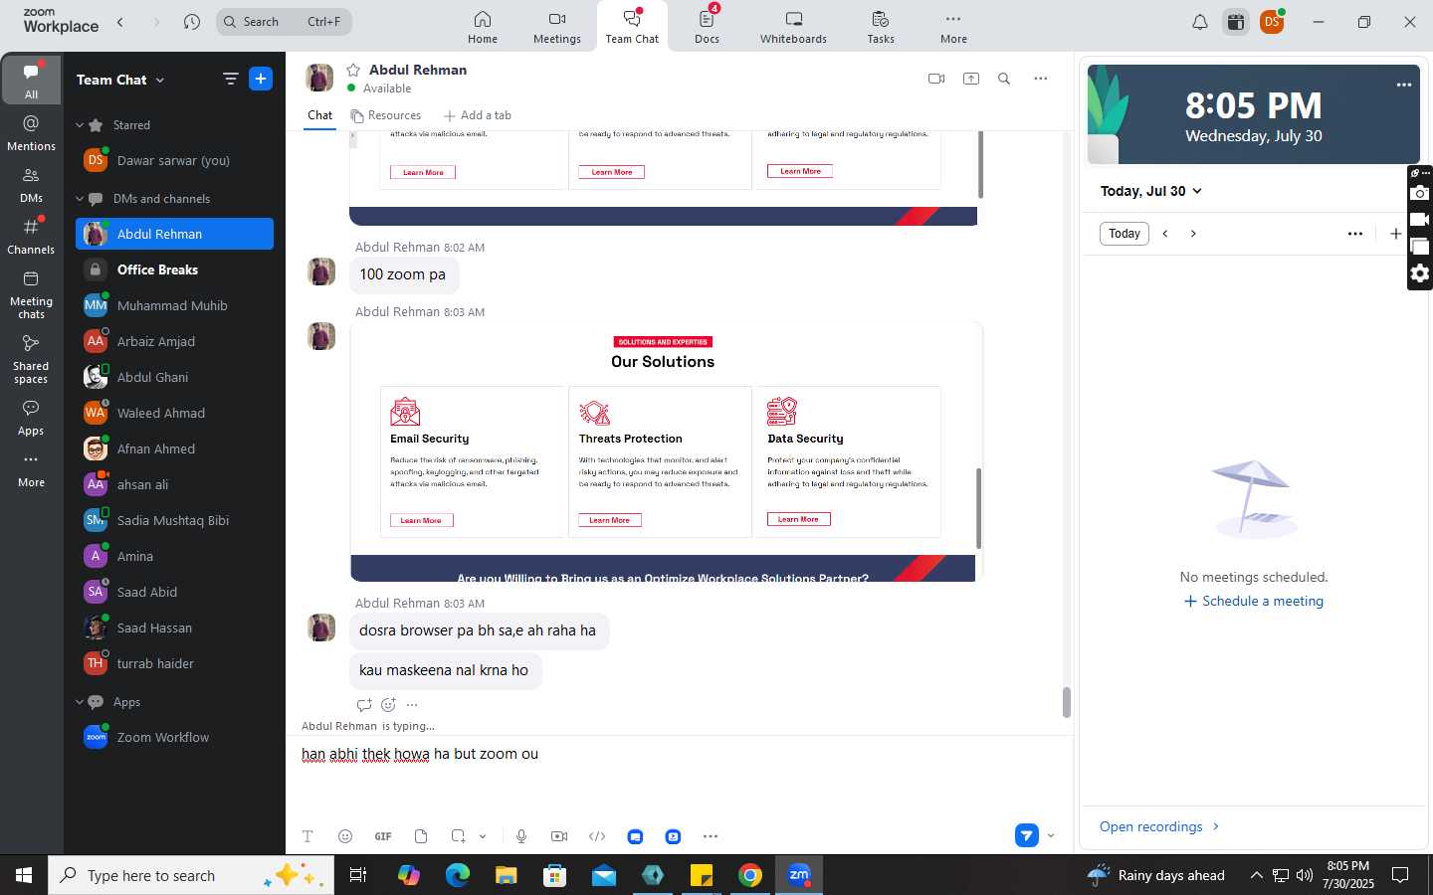Screen dimensions: 1433x895
Task: Switch to the Resources tab
Action: [386, 115]
